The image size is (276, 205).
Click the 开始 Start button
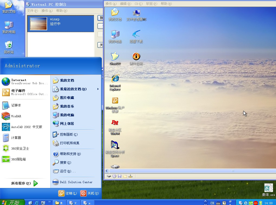coord(12,203)
